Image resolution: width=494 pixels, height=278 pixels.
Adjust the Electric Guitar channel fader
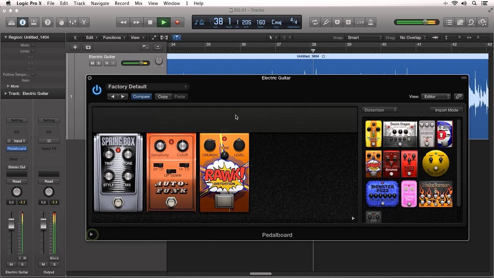(11, 224)
